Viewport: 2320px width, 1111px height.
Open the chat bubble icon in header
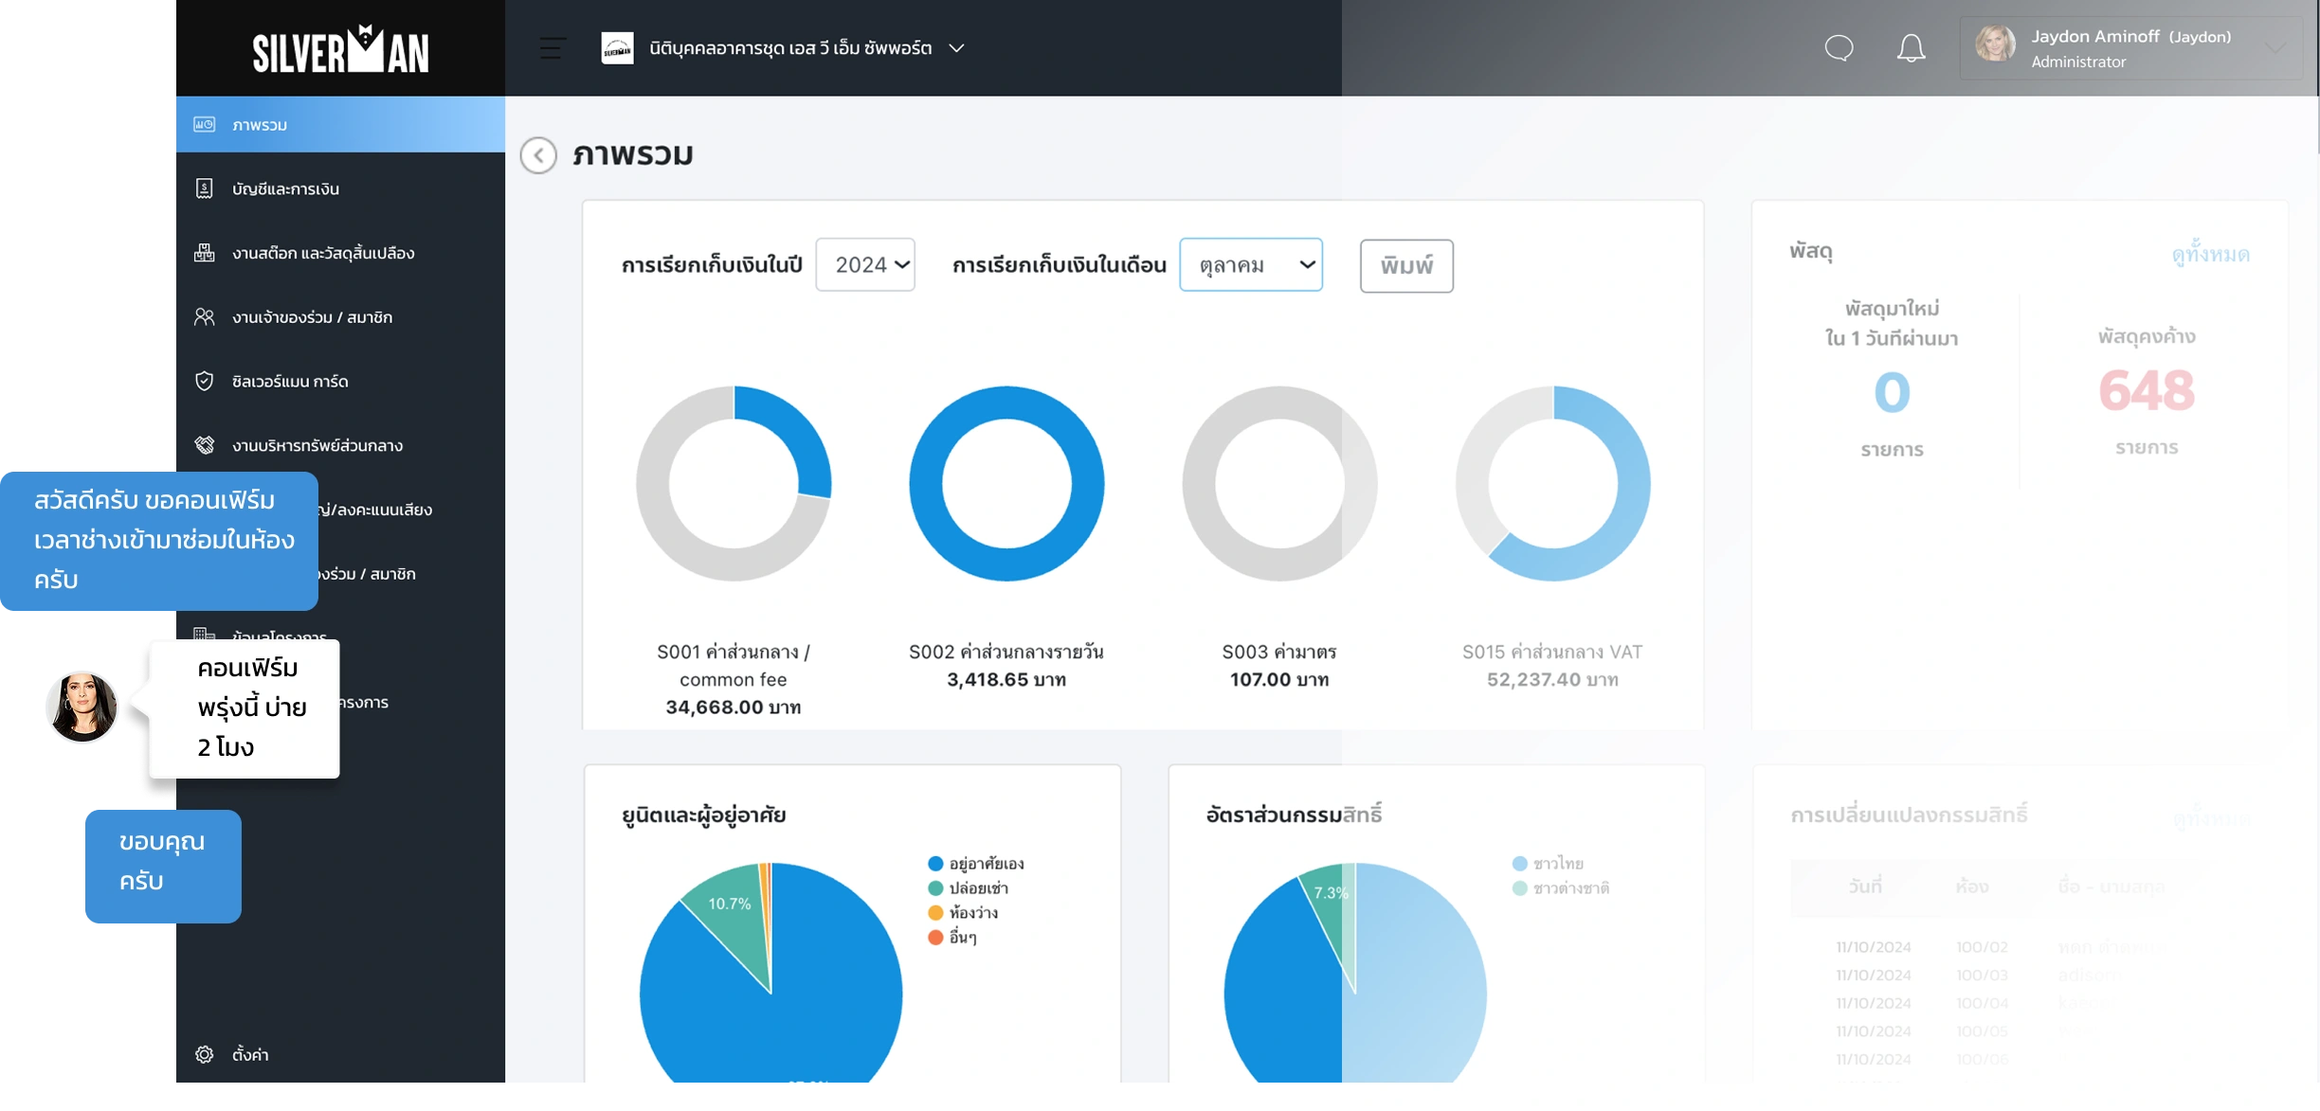click(x=1839, y=47)
